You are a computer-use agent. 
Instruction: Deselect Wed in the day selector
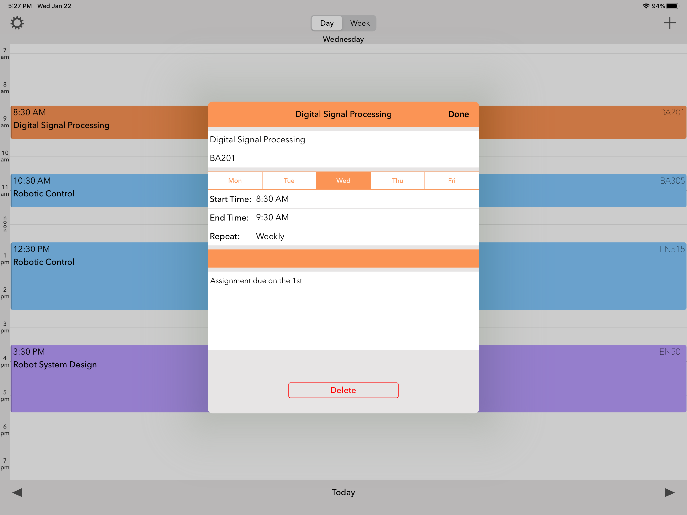[x=343, y=181]
